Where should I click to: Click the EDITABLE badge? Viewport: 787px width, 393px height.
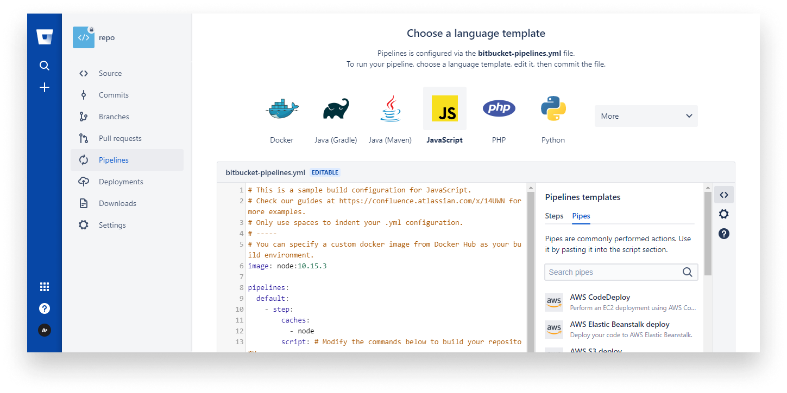[x=325, y=172]
